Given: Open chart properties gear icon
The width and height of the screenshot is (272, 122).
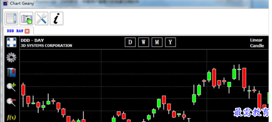Looking at the screenshot, I should point(11,57).
